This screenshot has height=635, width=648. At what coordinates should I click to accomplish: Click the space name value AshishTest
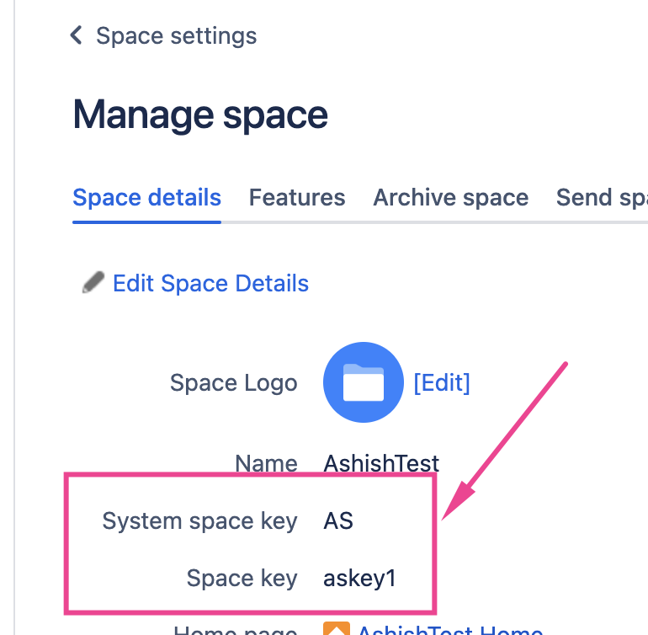coord(381,463)
